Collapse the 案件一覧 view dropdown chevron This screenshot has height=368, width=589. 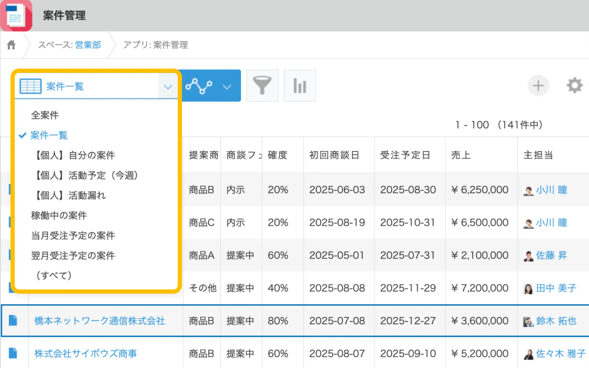tap(168, 86)
